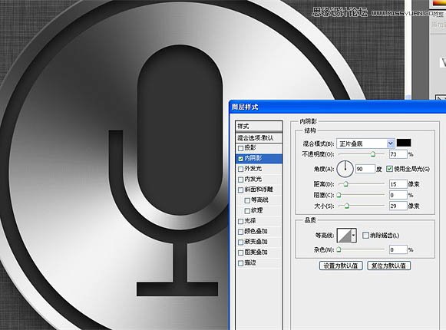Enable the 内发光 inner glow checkbox
446x330 pixels.
pos(240,180)
